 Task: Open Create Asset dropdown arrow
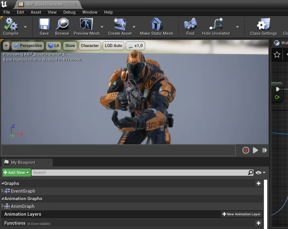(x=134, y=27)
